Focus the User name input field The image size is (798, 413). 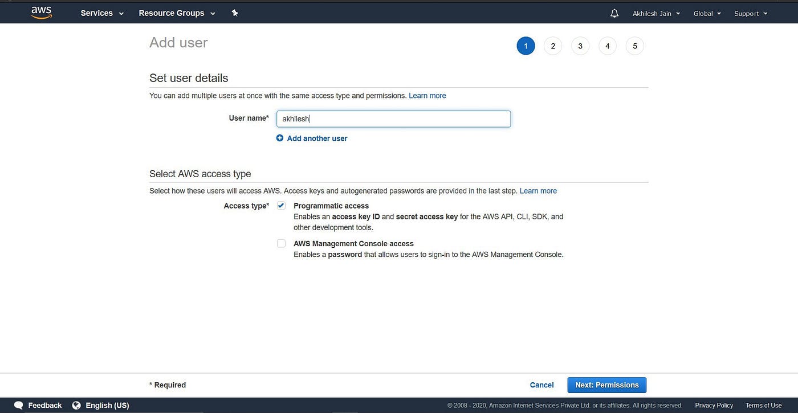pyautogui.click(x=393, y=119)
